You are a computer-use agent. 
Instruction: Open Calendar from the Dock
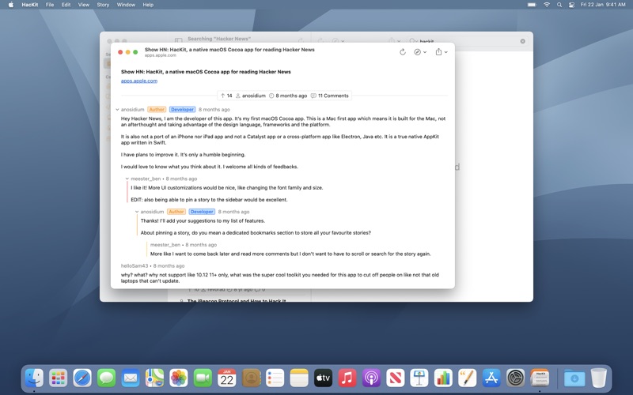[227, 378]
